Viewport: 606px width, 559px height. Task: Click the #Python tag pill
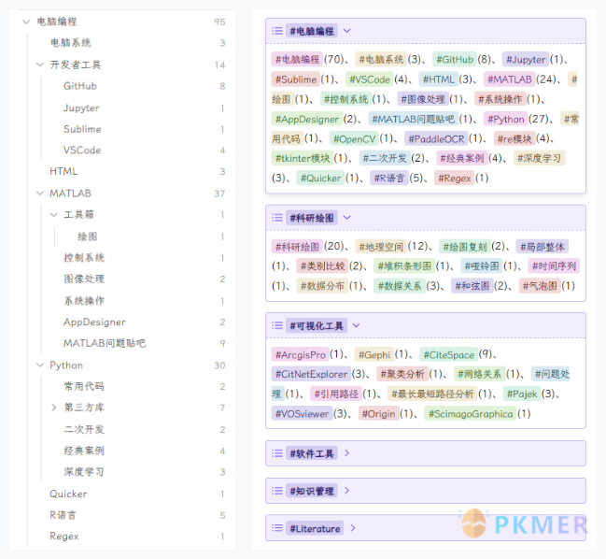tap(505, 119)
